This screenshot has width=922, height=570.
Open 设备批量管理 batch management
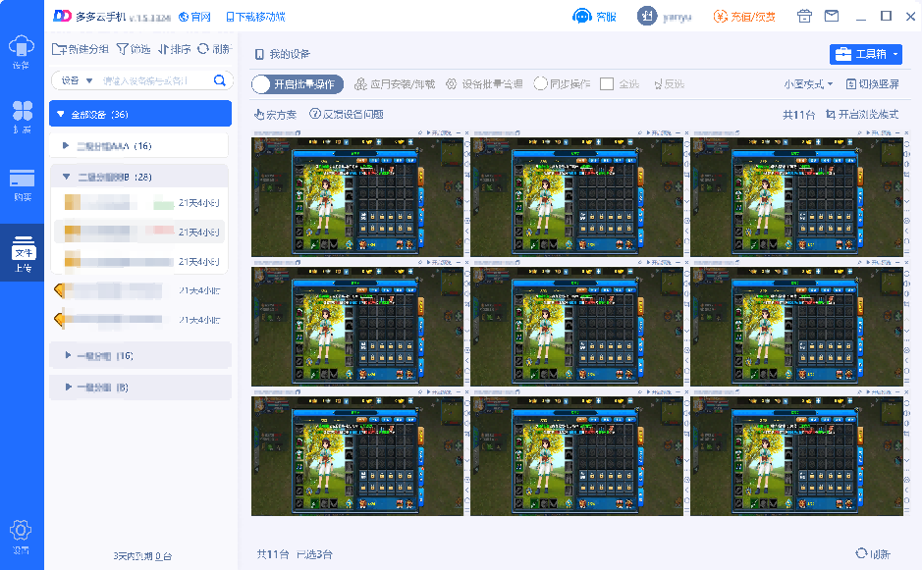click(484, 84)
